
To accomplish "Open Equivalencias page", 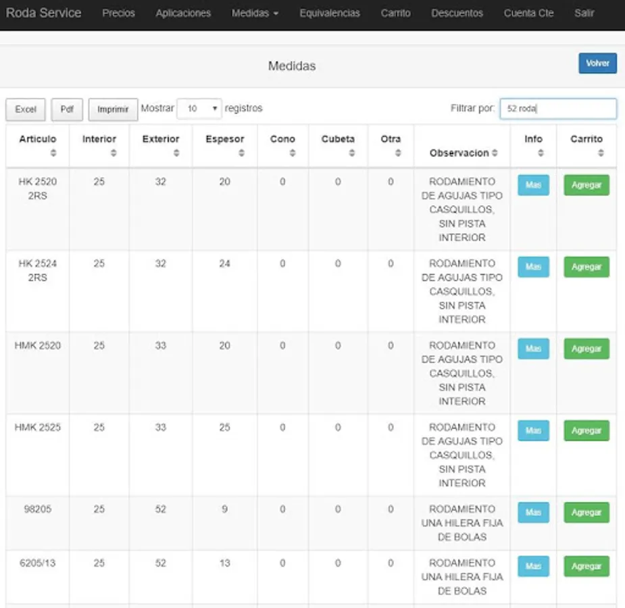I will click(x=330, y=13).
